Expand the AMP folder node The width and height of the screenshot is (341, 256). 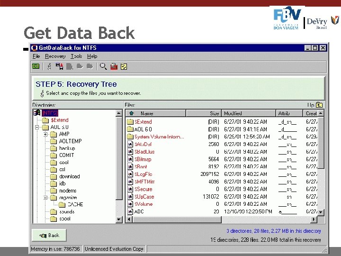tap(45, 134)
